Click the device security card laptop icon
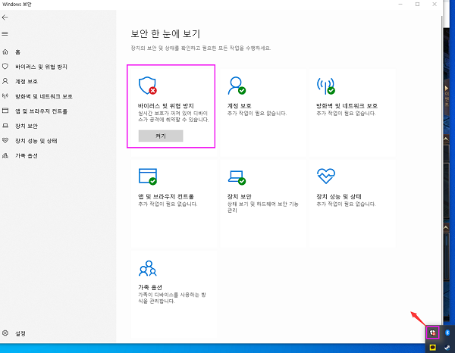Viewport: 455px width, 353px height. point(237,177)
